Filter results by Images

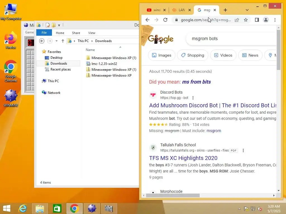(x=162, y=55)
